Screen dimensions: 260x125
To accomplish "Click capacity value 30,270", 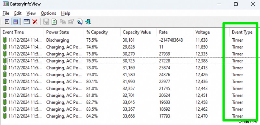I will point(129,54).
